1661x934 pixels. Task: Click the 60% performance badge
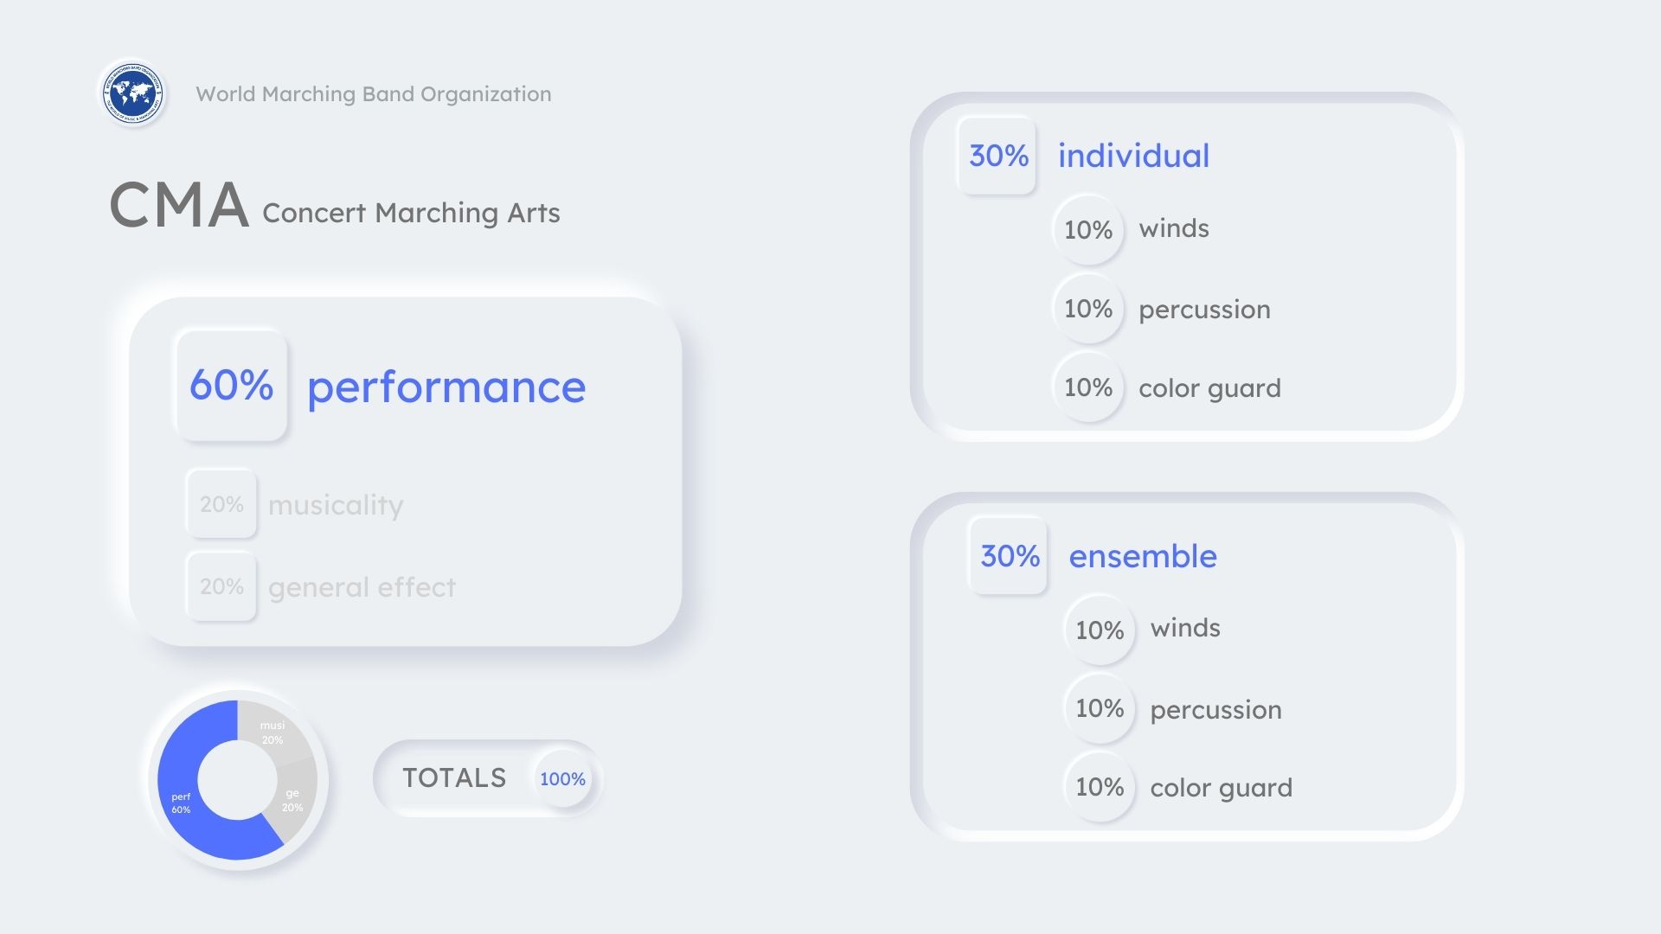tap(231, 385)
